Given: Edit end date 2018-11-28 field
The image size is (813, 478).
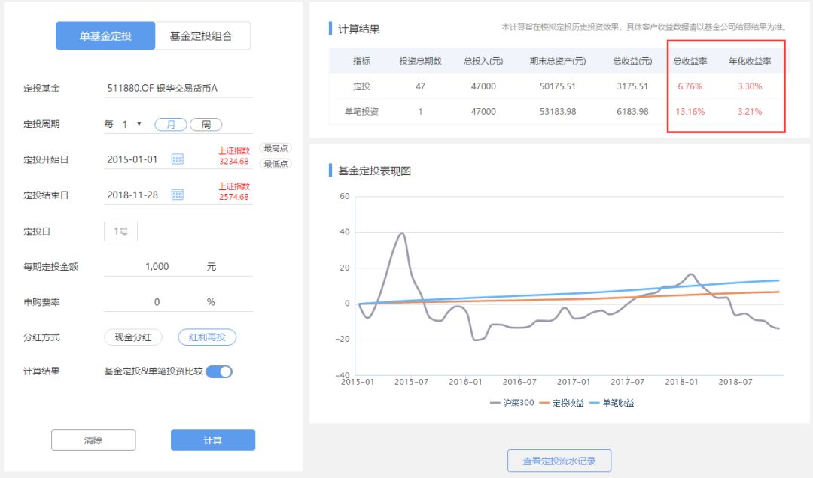Looking at the screenshot, I should (132, 195).
